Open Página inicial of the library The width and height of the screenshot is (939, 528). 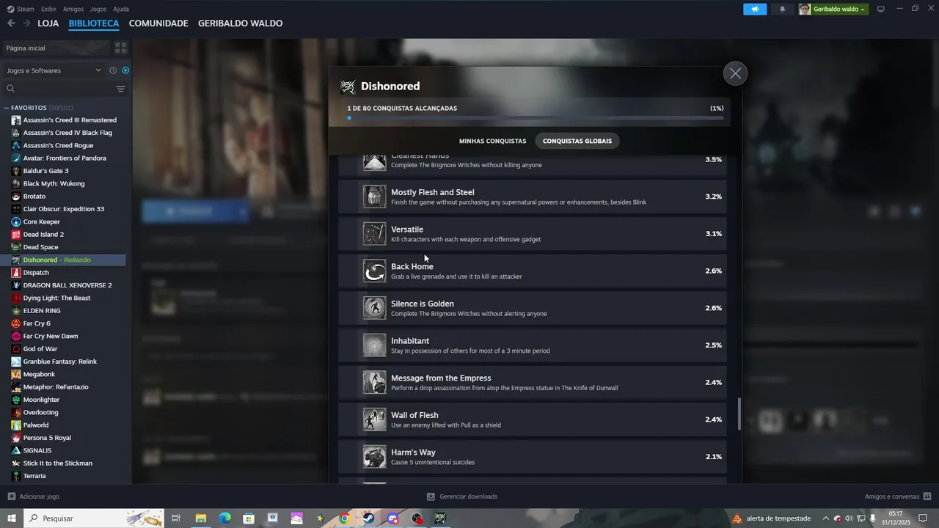(56, 48)
